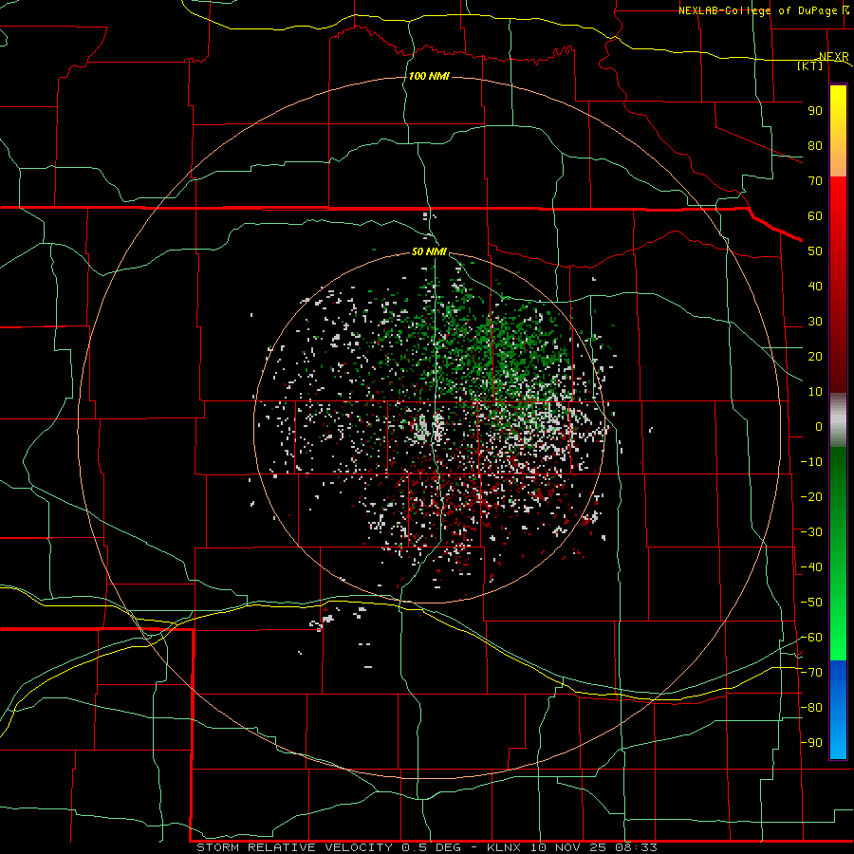The width and height of the screenshot is (854, 854).
Task: Click the 0 scale value
Action: click(819, 426)
